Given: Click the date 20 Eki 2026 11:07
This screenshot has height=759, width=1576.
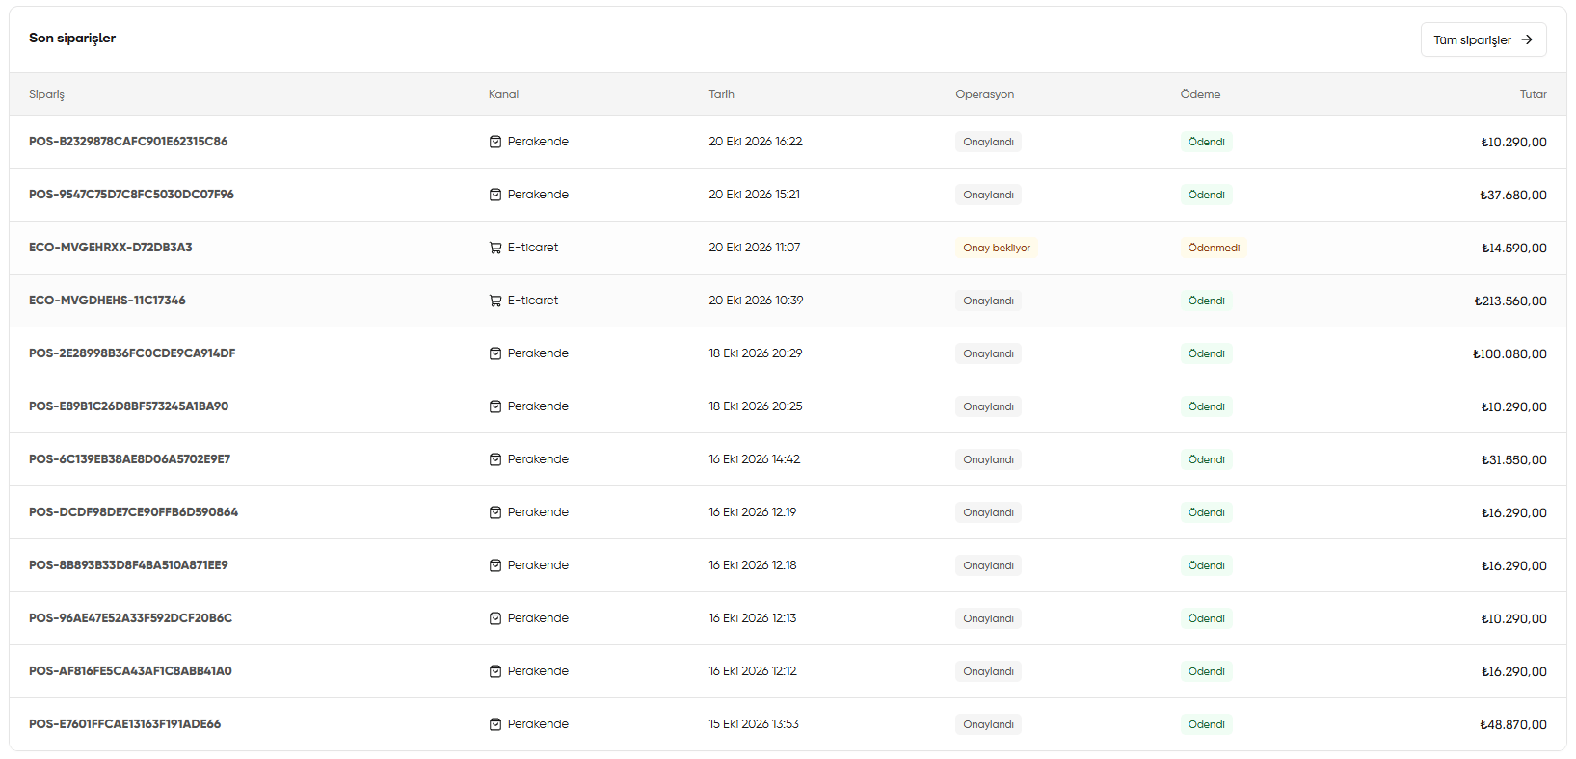Looking at the screenshot, I should (755, 248).
